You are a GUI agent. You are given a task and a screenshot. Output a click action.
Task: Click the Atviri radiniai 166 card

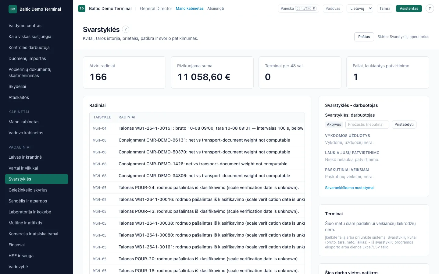click(124, 72)
